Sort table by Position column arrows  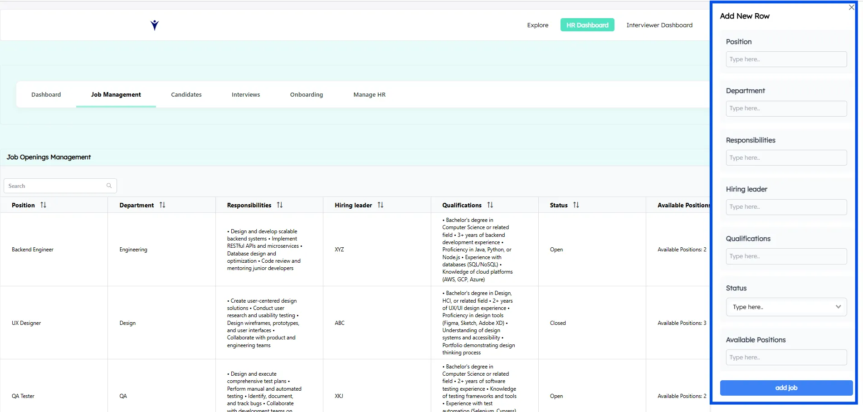[x=43, y=205]
